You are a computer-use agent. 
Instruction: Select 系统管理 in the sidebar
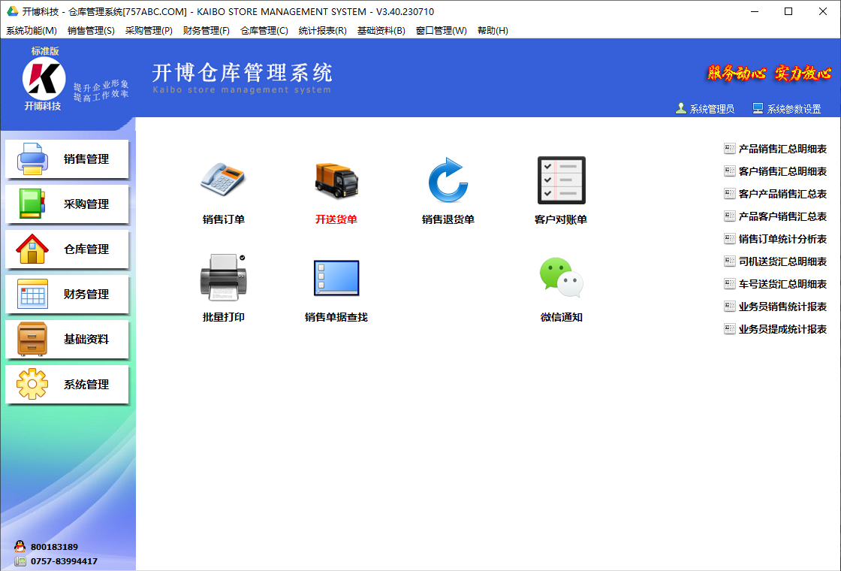coord(67,384)
